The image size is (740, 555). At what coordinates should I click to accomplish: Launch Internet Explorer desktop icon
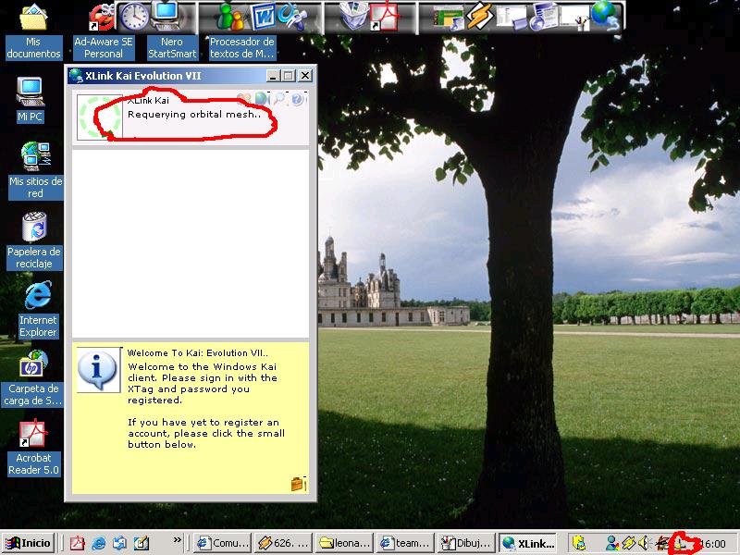pyautogui.click(x=38, y=310)
